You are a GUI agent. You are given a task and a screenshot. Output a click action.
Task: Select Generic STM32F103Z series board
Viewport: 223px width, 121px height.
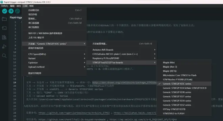pyautogui.click(x=184, y=105)
